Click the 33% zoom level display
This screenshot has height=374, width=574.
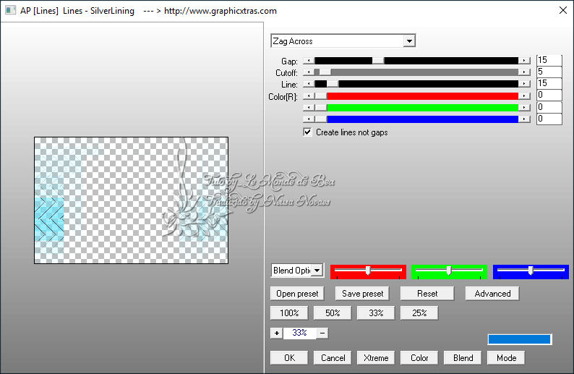pyautogui.click(x=299, y=333)
